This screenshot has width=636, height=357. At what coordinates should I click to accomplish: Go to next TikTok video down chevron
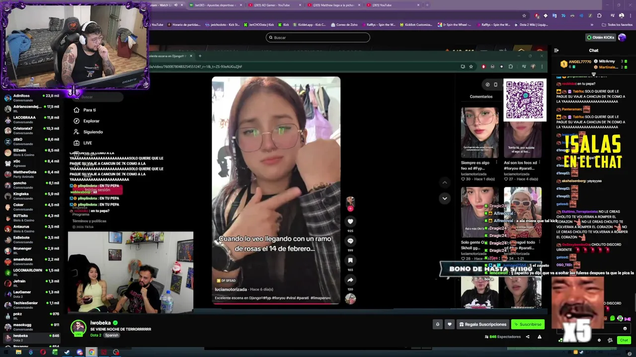click(x=445, y=198)
